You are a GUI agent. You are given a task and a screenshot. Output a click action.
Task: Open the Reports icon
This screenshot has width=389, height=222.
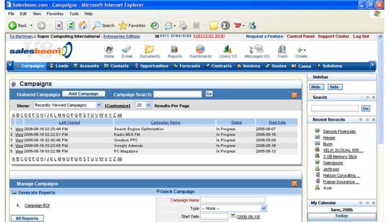pyautogui.click(x=175, y=51)
